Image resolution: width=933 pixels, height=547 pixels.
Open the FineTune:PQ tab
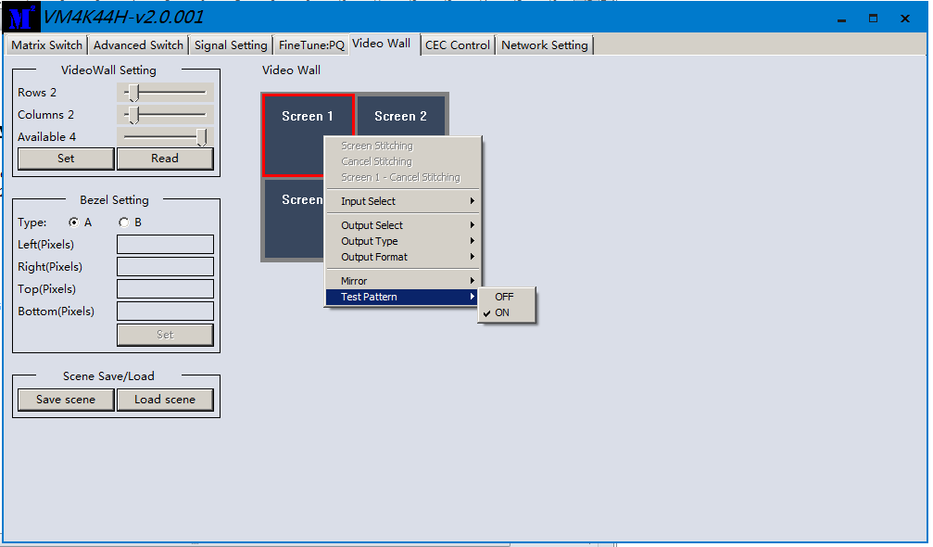[x=311, y=45]
